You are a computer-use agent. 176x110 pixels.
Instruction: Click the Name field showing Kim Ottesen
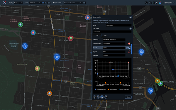pos(119,25)
